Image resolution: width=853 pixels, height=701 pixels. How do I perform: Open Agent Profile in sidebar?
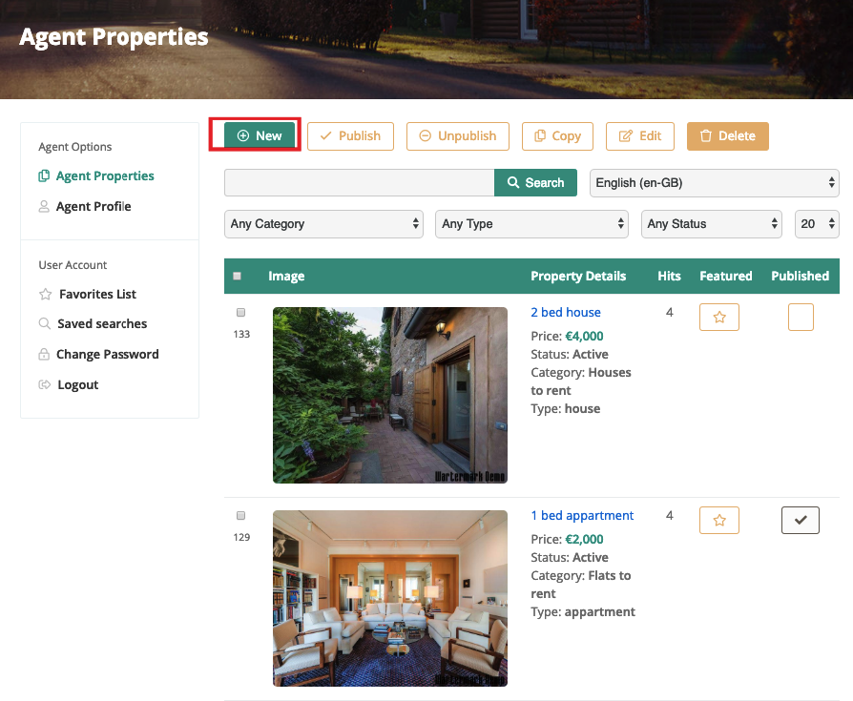click(93, 206)
